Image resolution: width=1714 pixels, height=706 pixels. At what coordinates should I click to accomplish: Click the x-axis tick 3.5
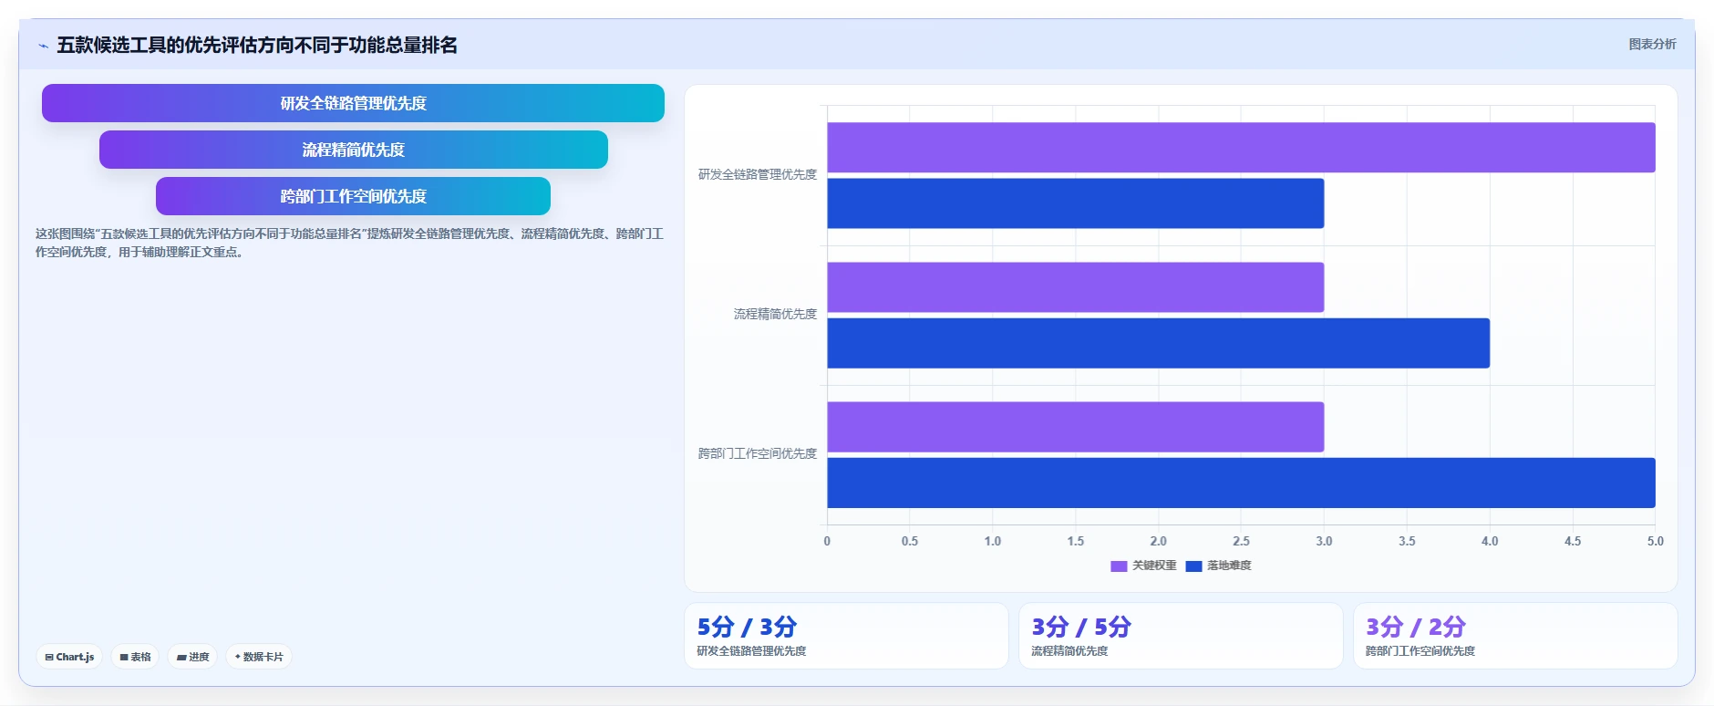pyautogui.click(x=1407, y=541)
